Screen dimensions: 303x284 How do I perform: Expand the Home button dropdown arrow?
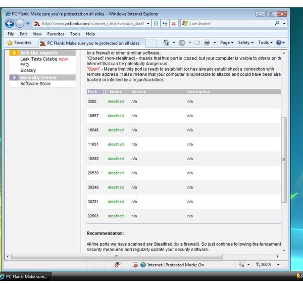coord(174,42)
